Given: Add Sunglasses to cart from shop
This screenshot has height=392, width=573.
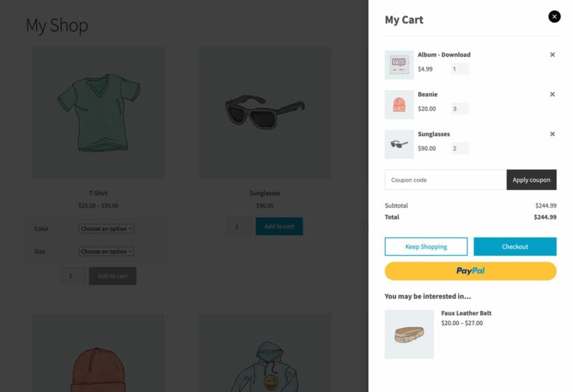Looking at the screenshot, I should point(280,226).
